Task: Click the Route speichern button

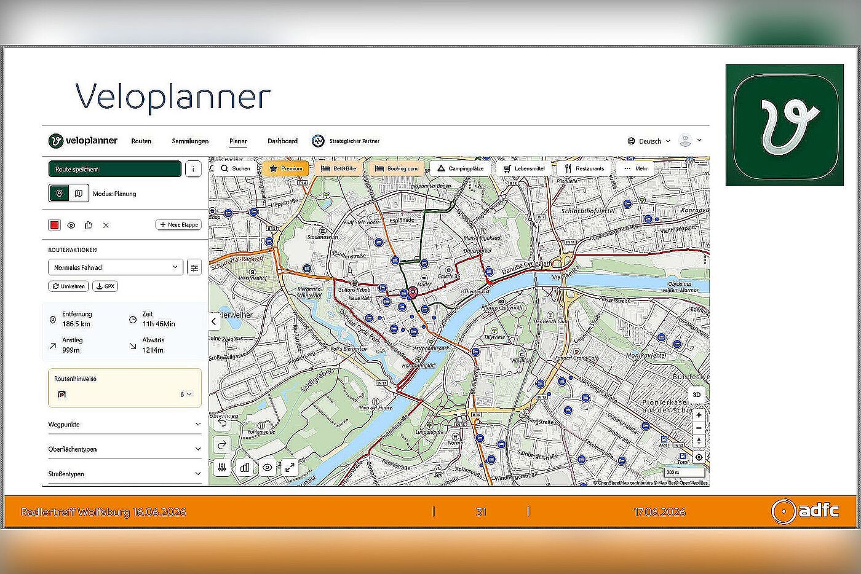Action: click(x=115, y=169)
